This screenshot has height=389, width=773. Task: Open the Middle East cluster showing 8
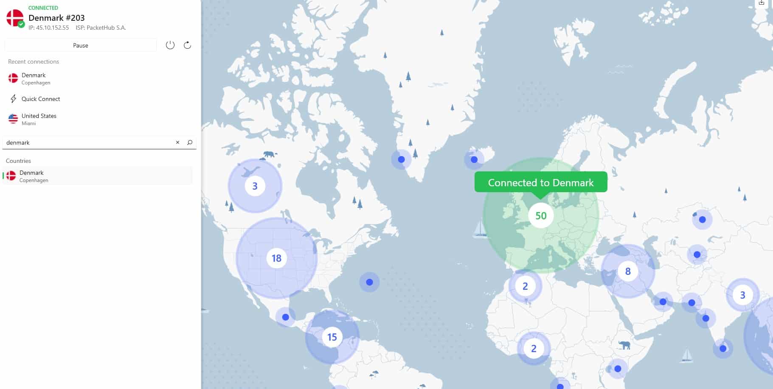(628, 271)
